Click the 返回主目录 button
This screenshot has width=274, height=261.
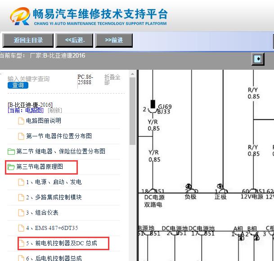point(28,40)
